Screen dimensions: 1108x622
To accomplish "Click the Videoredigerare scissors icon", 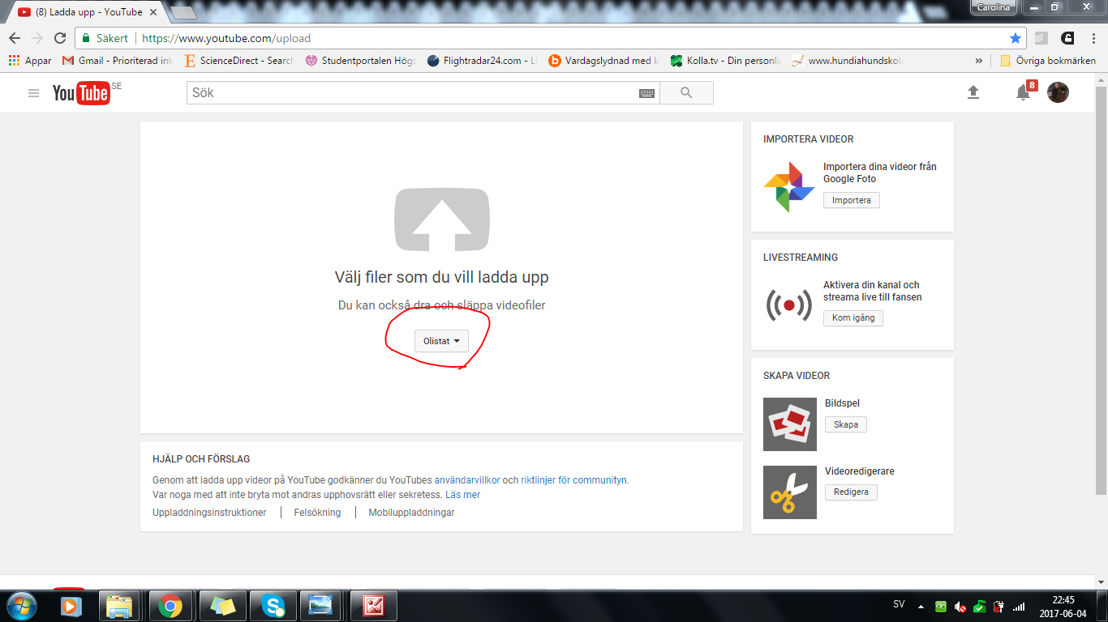I will [790, 492].
